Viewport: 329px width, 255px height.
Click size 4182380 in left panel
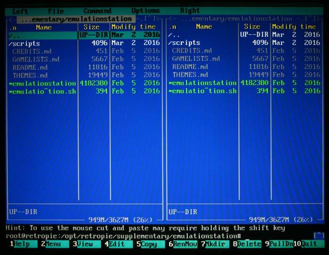[x=94, y=83]
